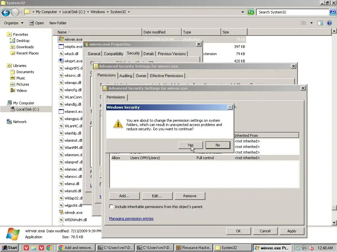Expand the My Computer breadcrumb arrow
The width and height of the screenshot is (337, 252).
(60, 12)
